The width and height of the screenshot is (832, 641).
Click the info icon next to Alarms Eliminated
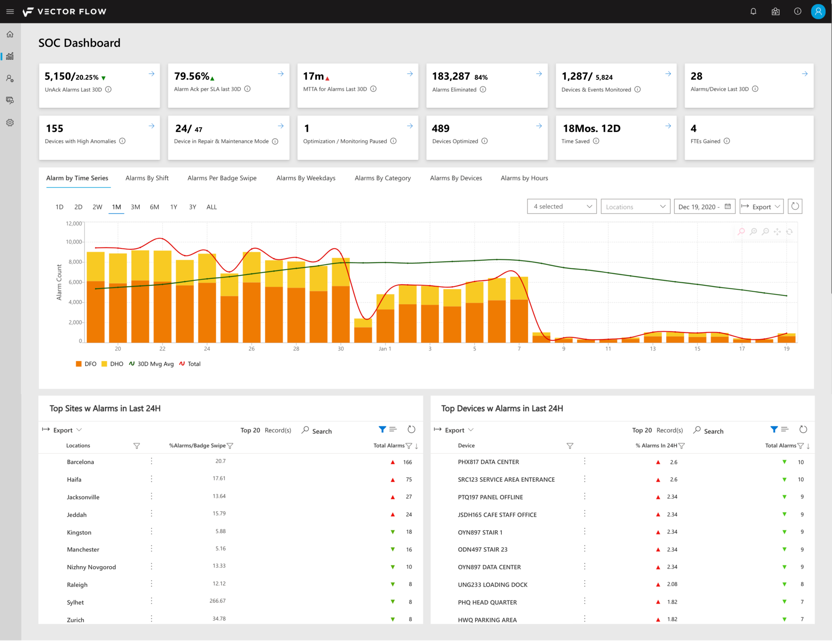(x=482, y=90)
